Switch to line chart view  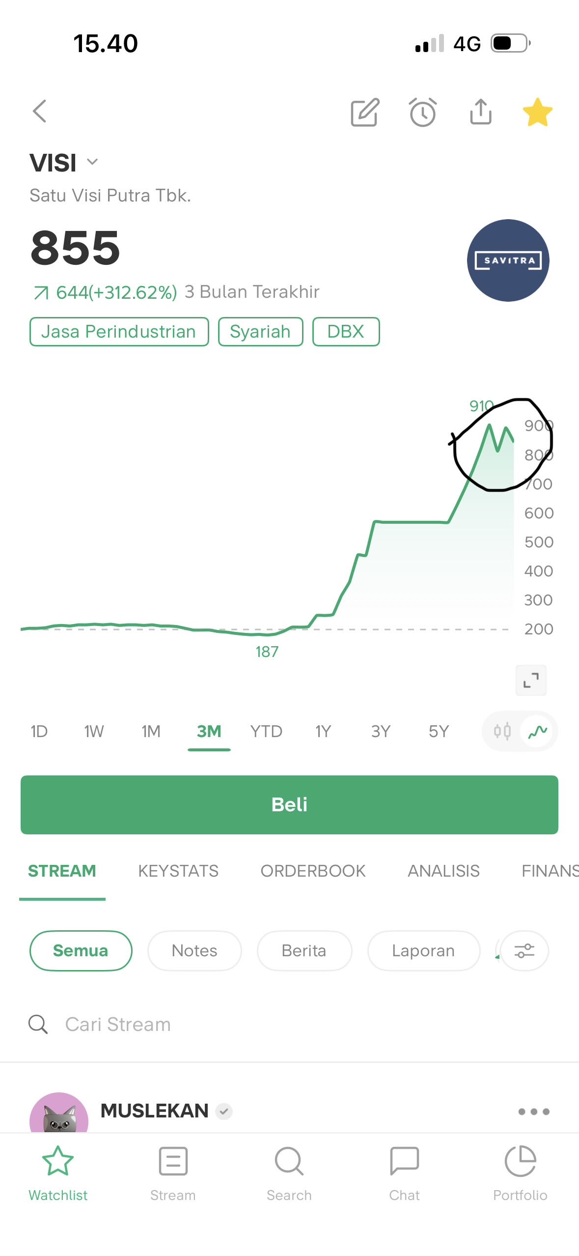point(537,731)
